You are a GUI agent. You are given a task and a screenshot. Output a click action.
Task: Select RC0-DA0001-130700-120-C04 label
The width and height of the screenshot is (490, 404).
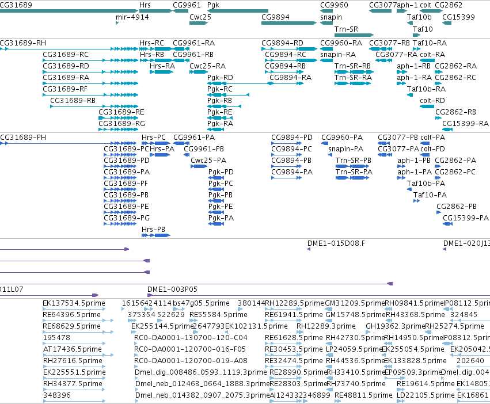click(191, 338)
